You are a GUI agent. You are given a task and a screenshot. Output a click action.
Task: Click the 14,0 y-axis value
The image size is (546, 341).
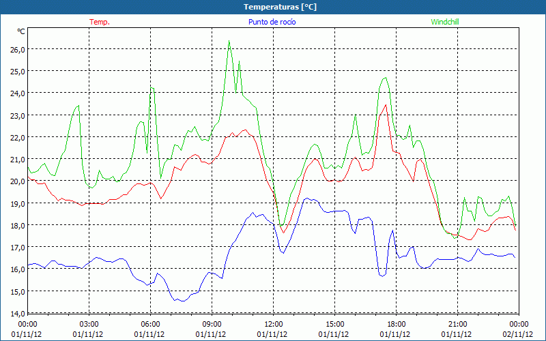[18, 314]
